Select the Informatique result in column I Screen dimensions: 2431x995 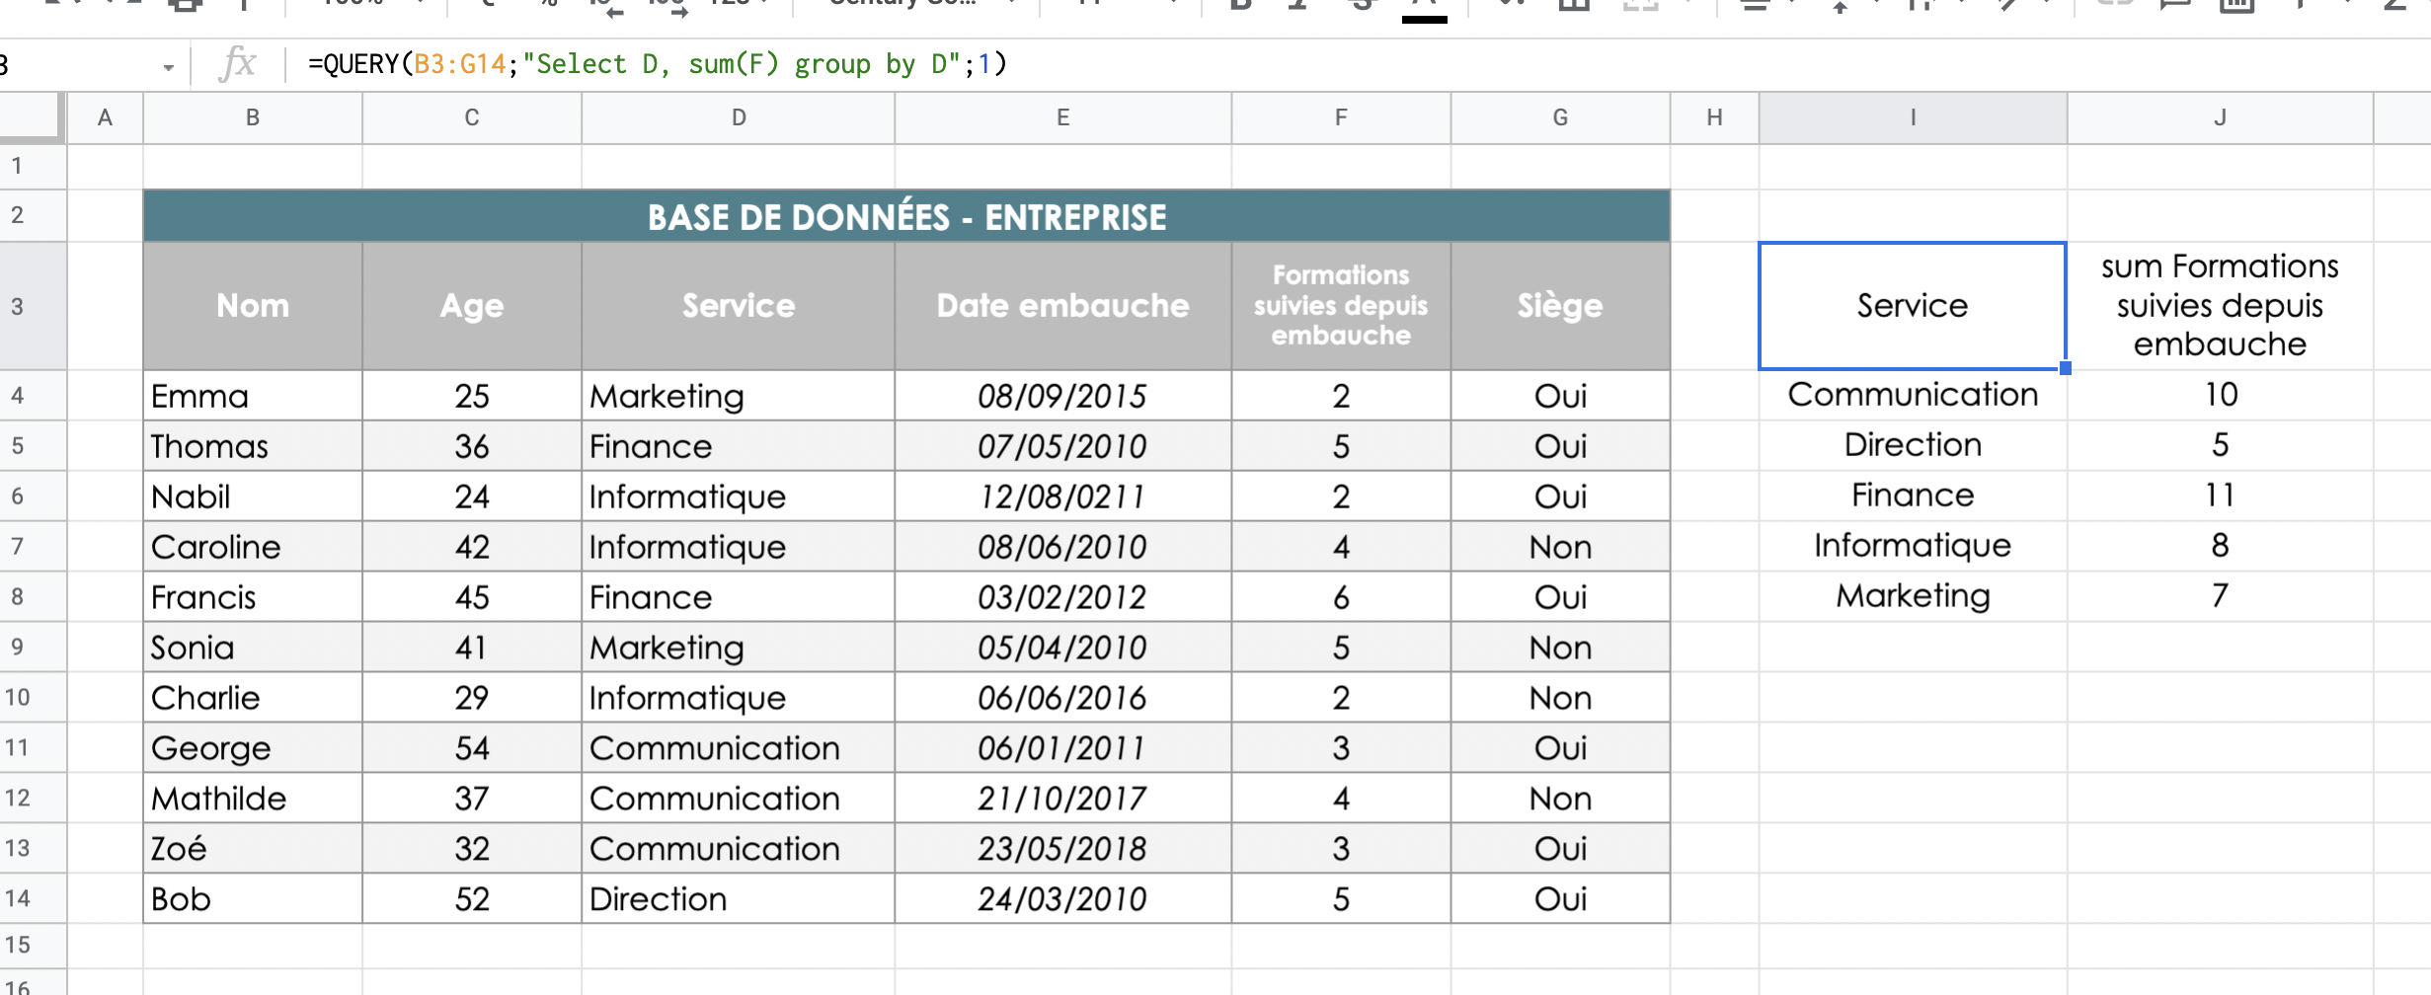coord(1913,546)
